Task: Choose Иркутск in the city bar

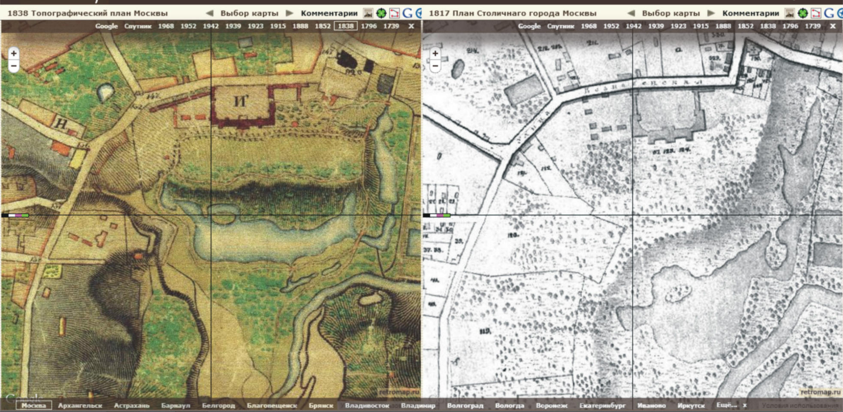Action: pos(691,405)
